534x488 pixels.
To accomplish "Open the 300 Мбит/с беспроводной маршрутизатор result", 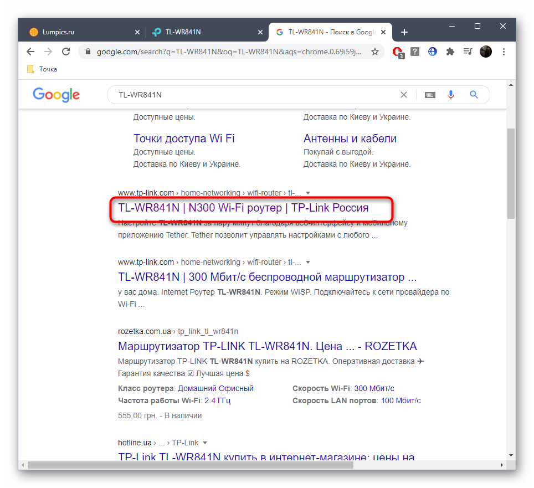I will (268, 277).
